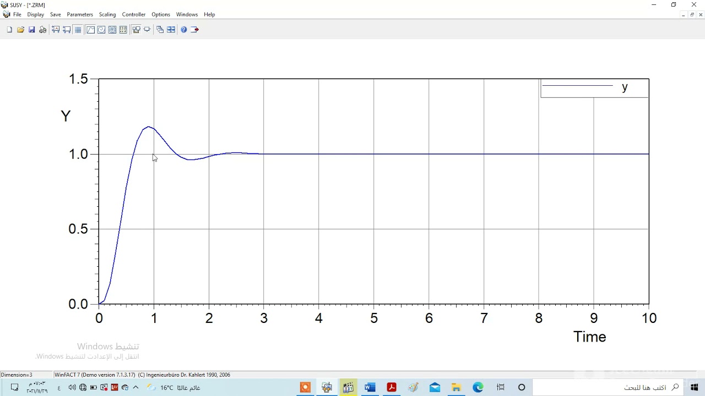This screenshot has height=396, width=705.
Task: Open the weather widget showing 16°C
Action: pyautogui.click(x=173, y=387)
